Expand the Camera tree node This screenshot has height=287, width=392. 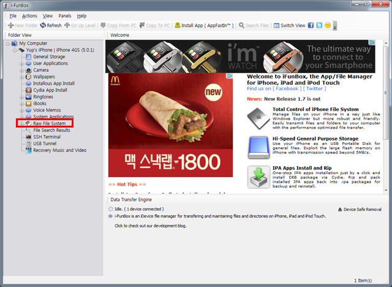[22, 71]
